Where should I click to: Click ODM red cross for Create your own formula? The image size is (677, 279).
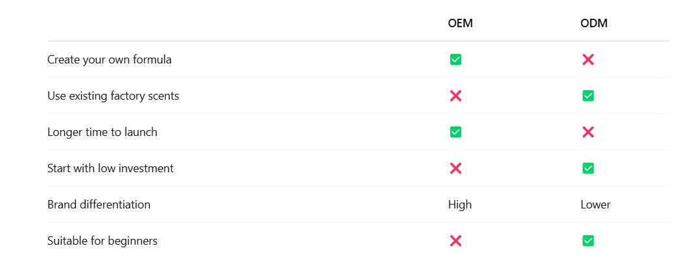pos(588,60)
